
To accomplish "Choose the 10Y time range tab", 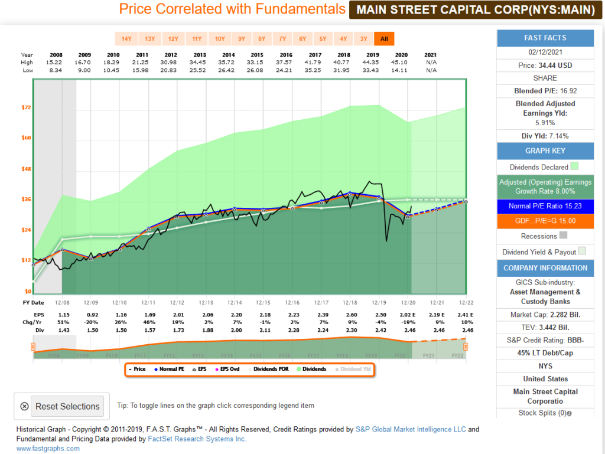I will [x=220, y=38].
